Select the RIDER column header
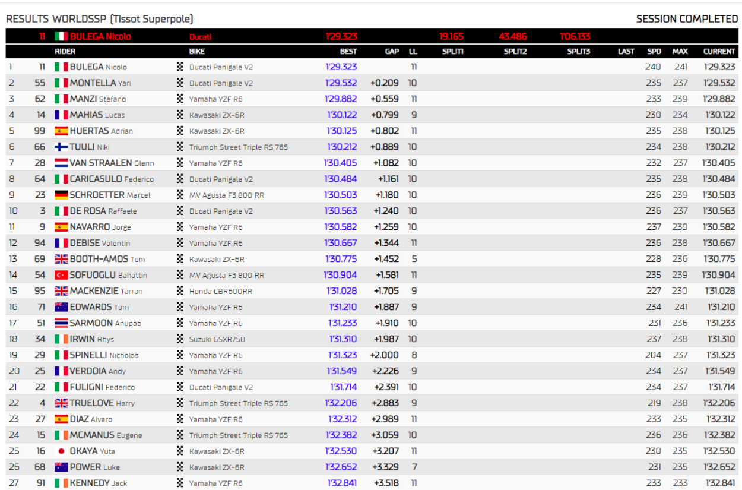The width and height of the screenshot is (742, 490). click(65, 52)
